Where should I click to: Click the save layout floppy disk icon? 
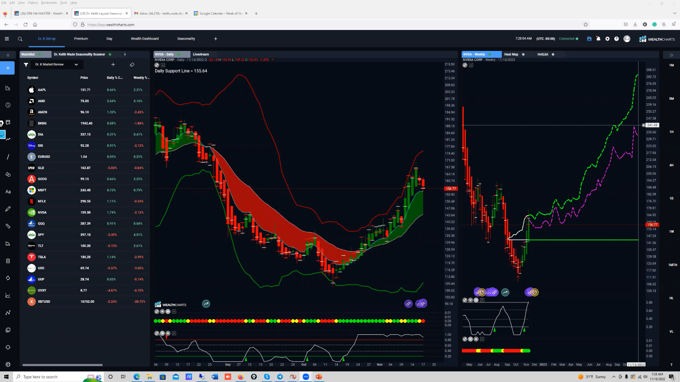click(x=589, y=39)
